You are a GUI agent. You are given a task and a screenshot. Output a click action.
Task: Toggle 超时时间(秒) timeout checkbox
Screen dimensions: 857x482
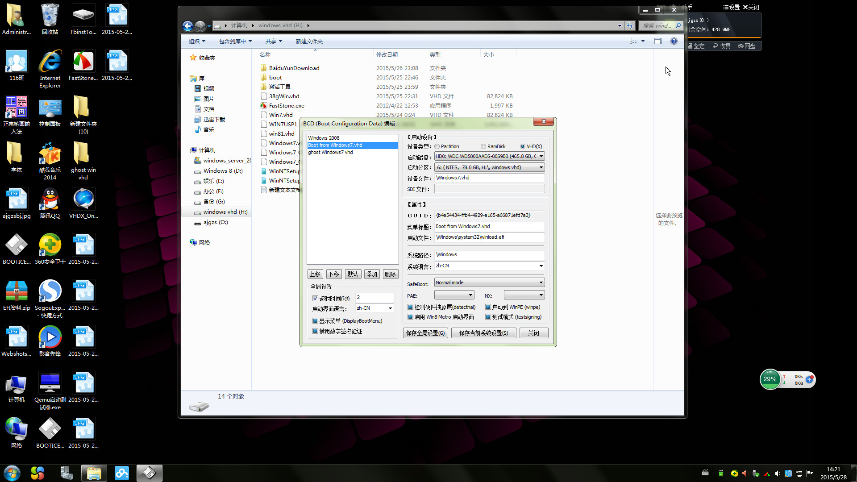pos(315,299)
